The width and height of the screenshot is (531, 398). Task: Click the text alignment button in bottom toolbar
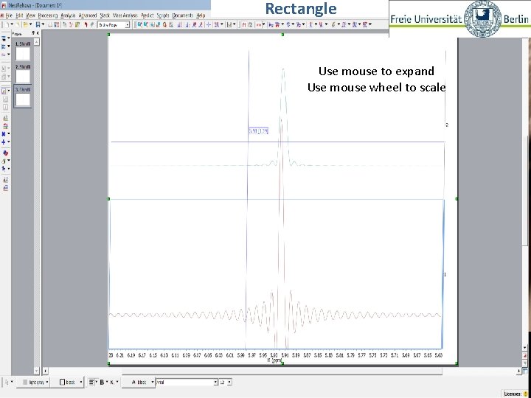click(91, 382)
